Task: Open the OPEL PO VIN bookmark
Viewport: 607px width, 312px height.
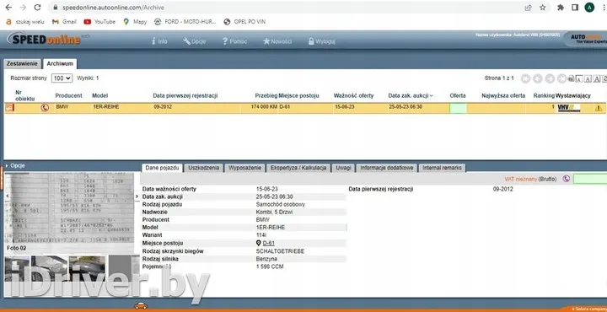Action: [244, 22]
